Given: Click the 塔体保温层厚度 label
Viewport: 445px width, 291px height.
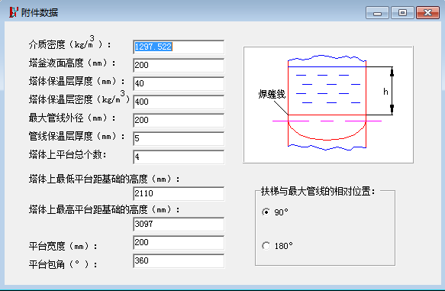Looking at the screenshot, I should point(76,81).
